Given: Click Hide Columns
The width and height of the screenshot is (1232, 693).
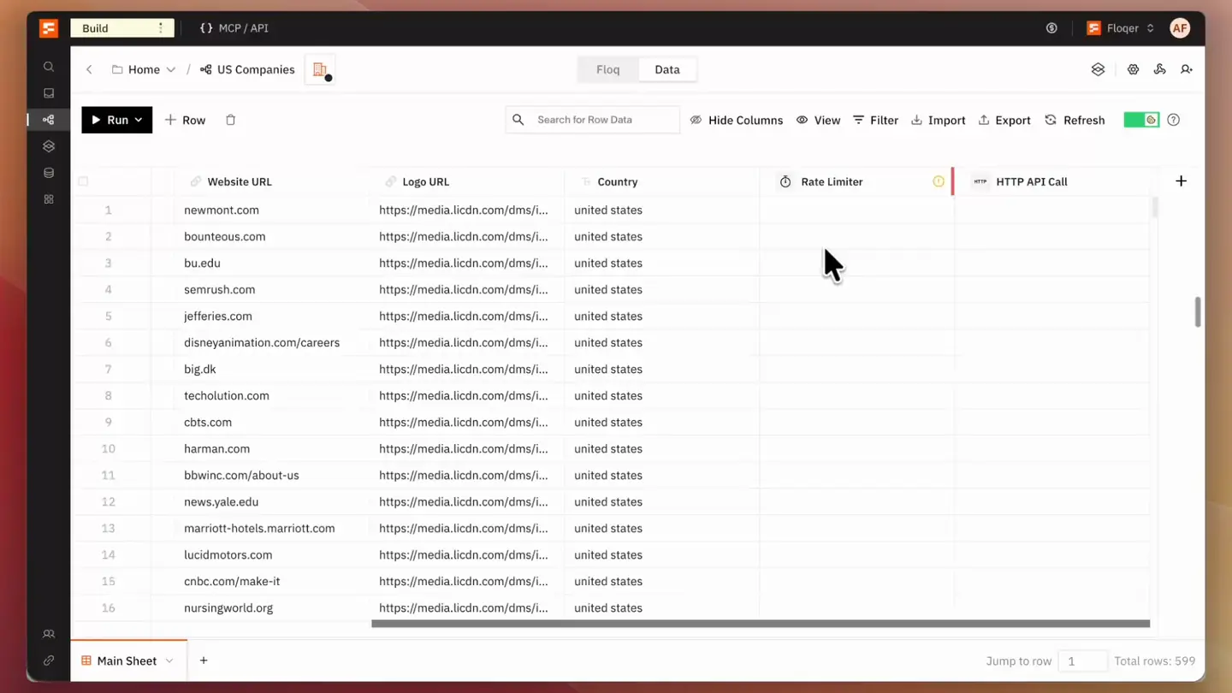Looking at the screenshot, I should [x=737, y=120].
